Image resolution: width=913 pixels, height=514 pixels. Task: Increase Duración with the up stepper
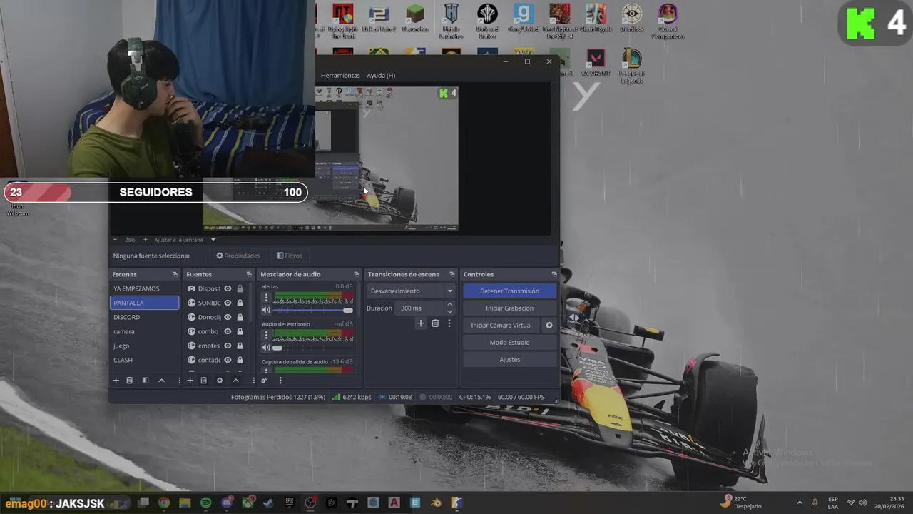tap(449, 305)
